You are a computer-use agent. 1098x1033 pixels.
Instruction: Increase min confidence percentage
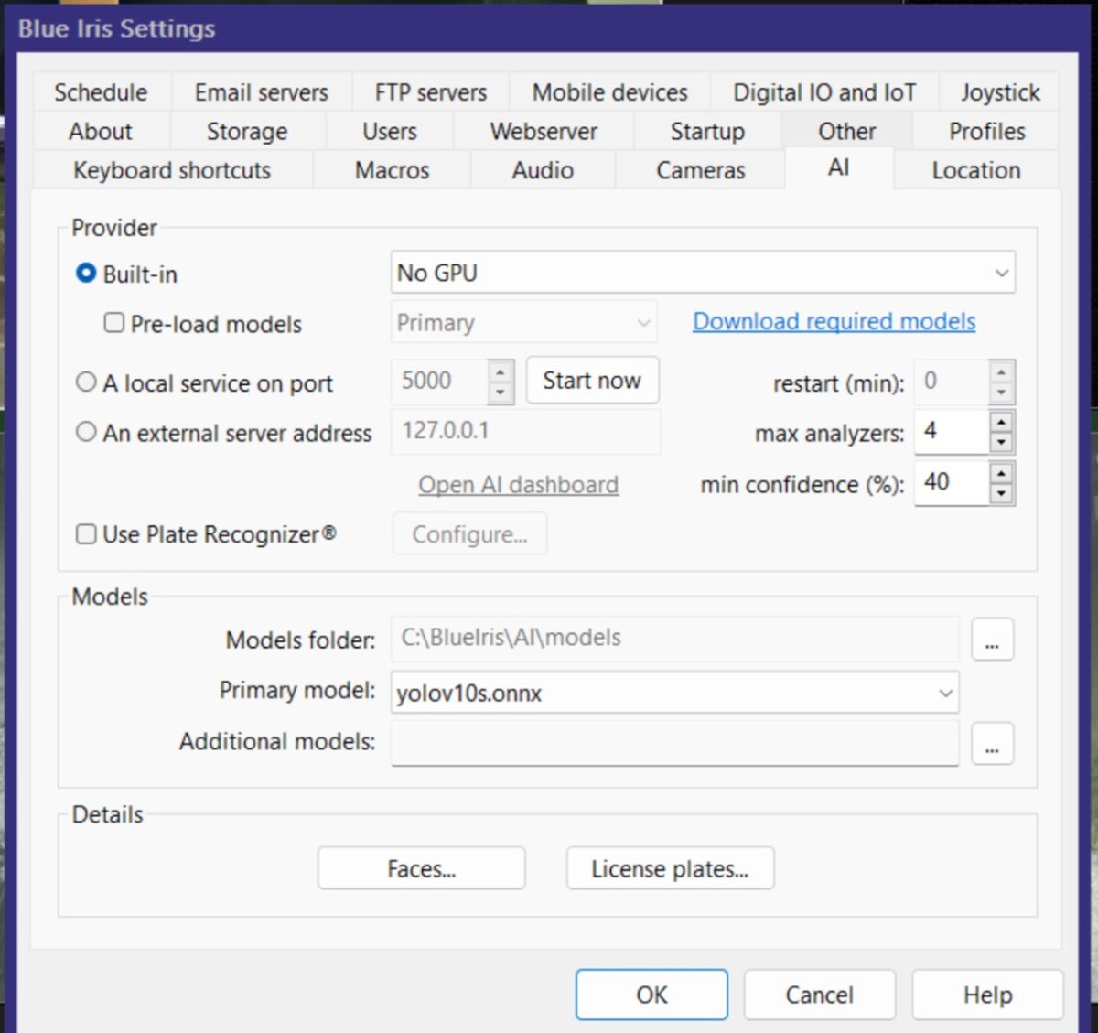tap(1002, 472)
